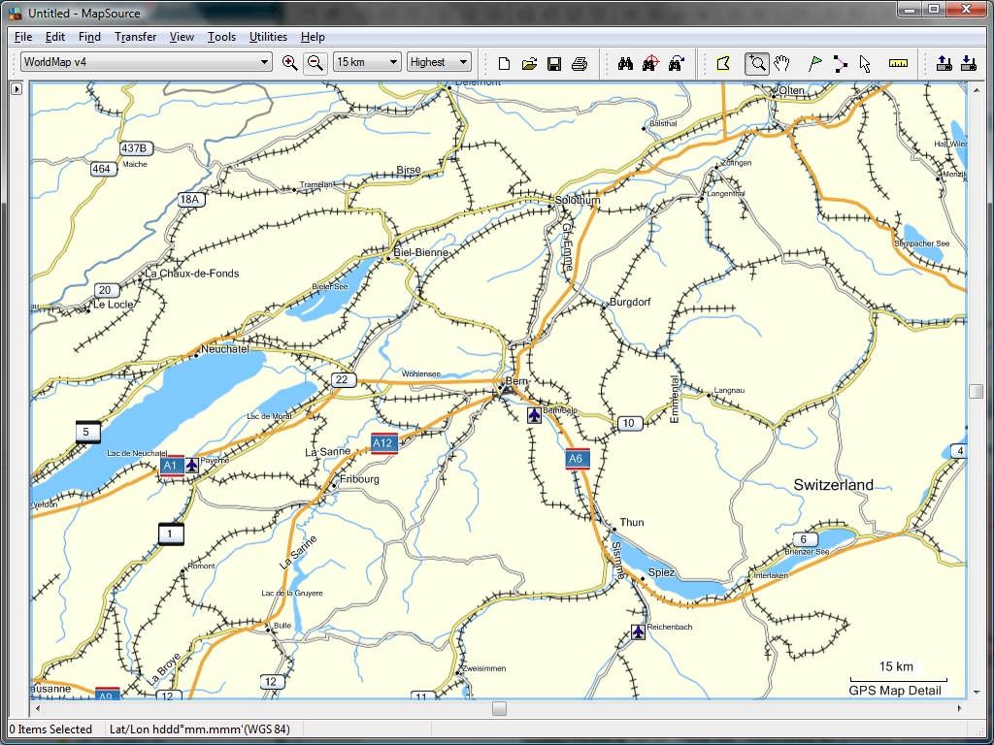Image resolution: width=994 pixels, height=745 pixels.
Task: Select the Distance/Bearing ruler tool
Action: (x=898, y=63)
